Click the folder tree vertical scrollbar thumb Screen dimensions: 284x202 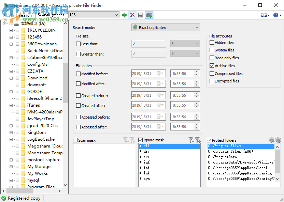[x=65, y=83]
